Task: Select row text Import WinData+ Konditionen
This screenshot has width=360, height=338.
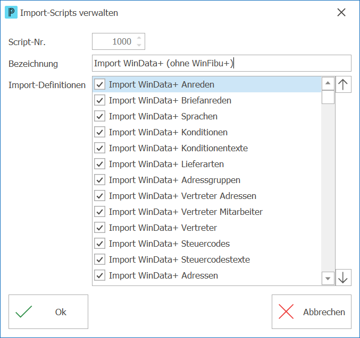Action: coord(168,132)
